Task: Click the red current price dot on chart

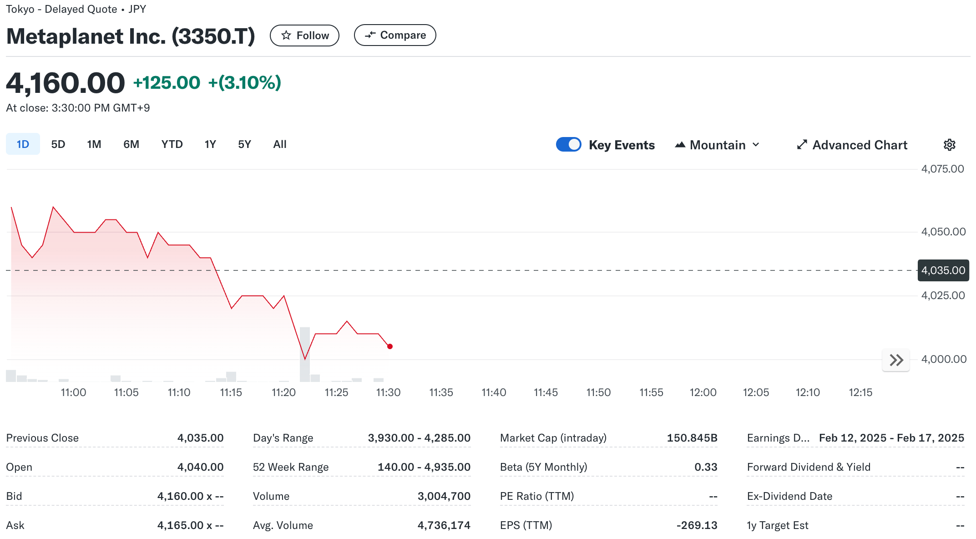Action: [x=390, y=346]
